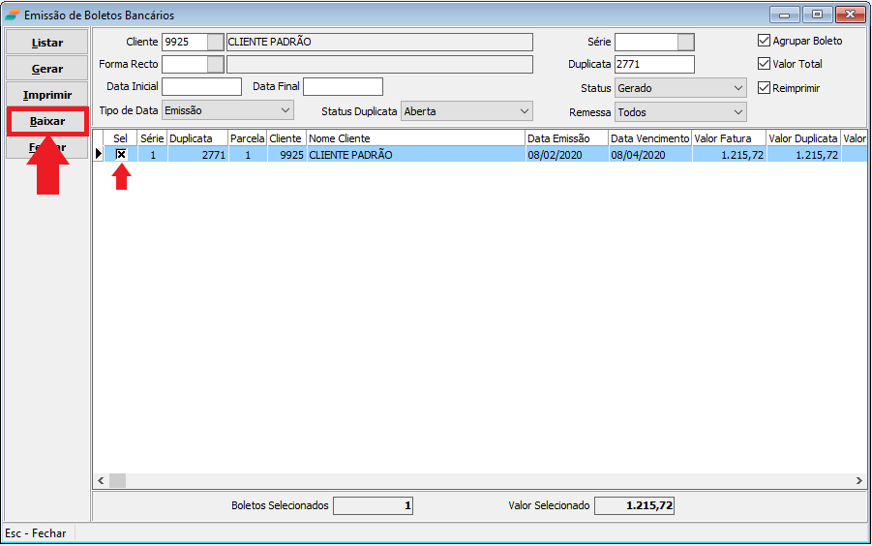Click the application icon in title bar
This screenshot has height=546, width=872.
12,15
